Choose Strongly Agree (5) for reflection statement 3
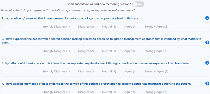 [x=157, y=72]
